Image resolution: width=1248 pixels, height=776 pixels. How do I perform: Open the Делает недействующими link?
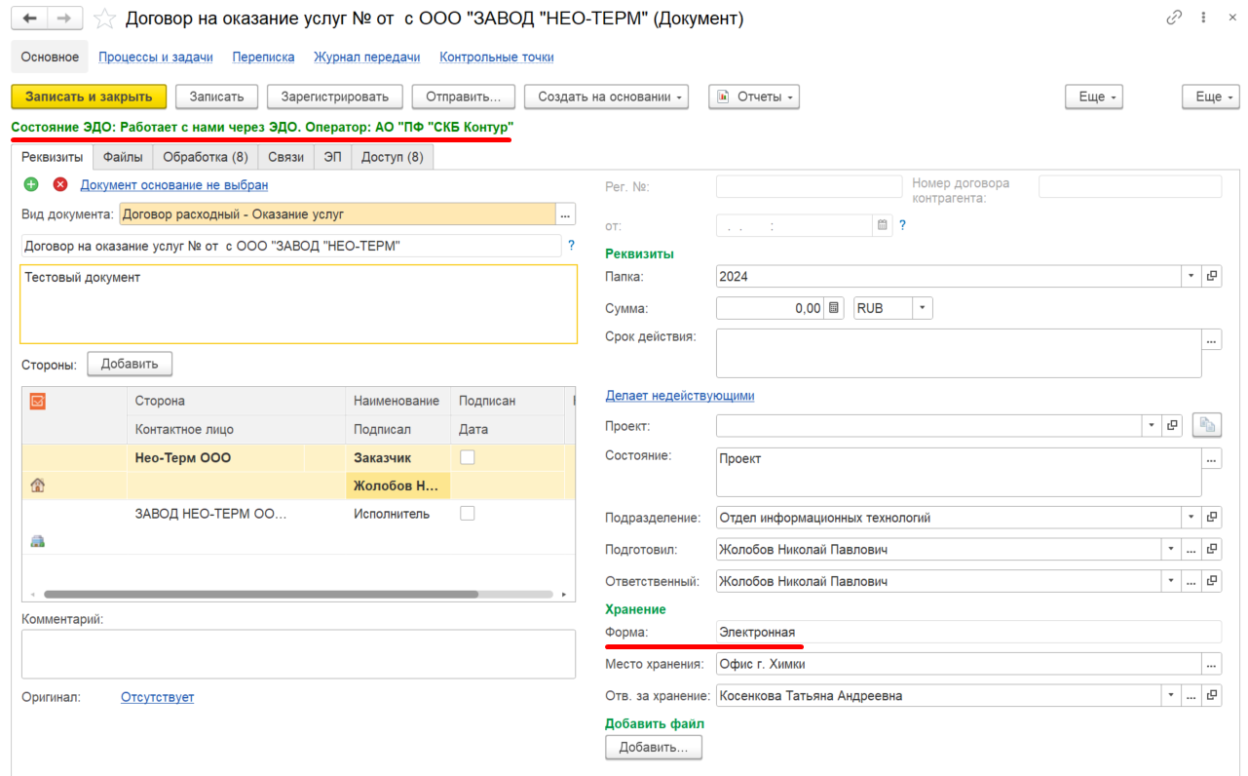pos(680,395)
